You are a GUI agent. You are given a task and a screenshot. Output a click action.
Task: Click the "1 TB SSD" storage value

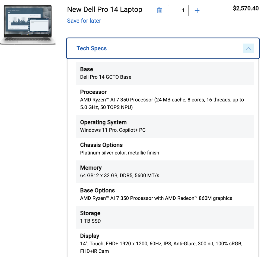[x=90, y=221]
